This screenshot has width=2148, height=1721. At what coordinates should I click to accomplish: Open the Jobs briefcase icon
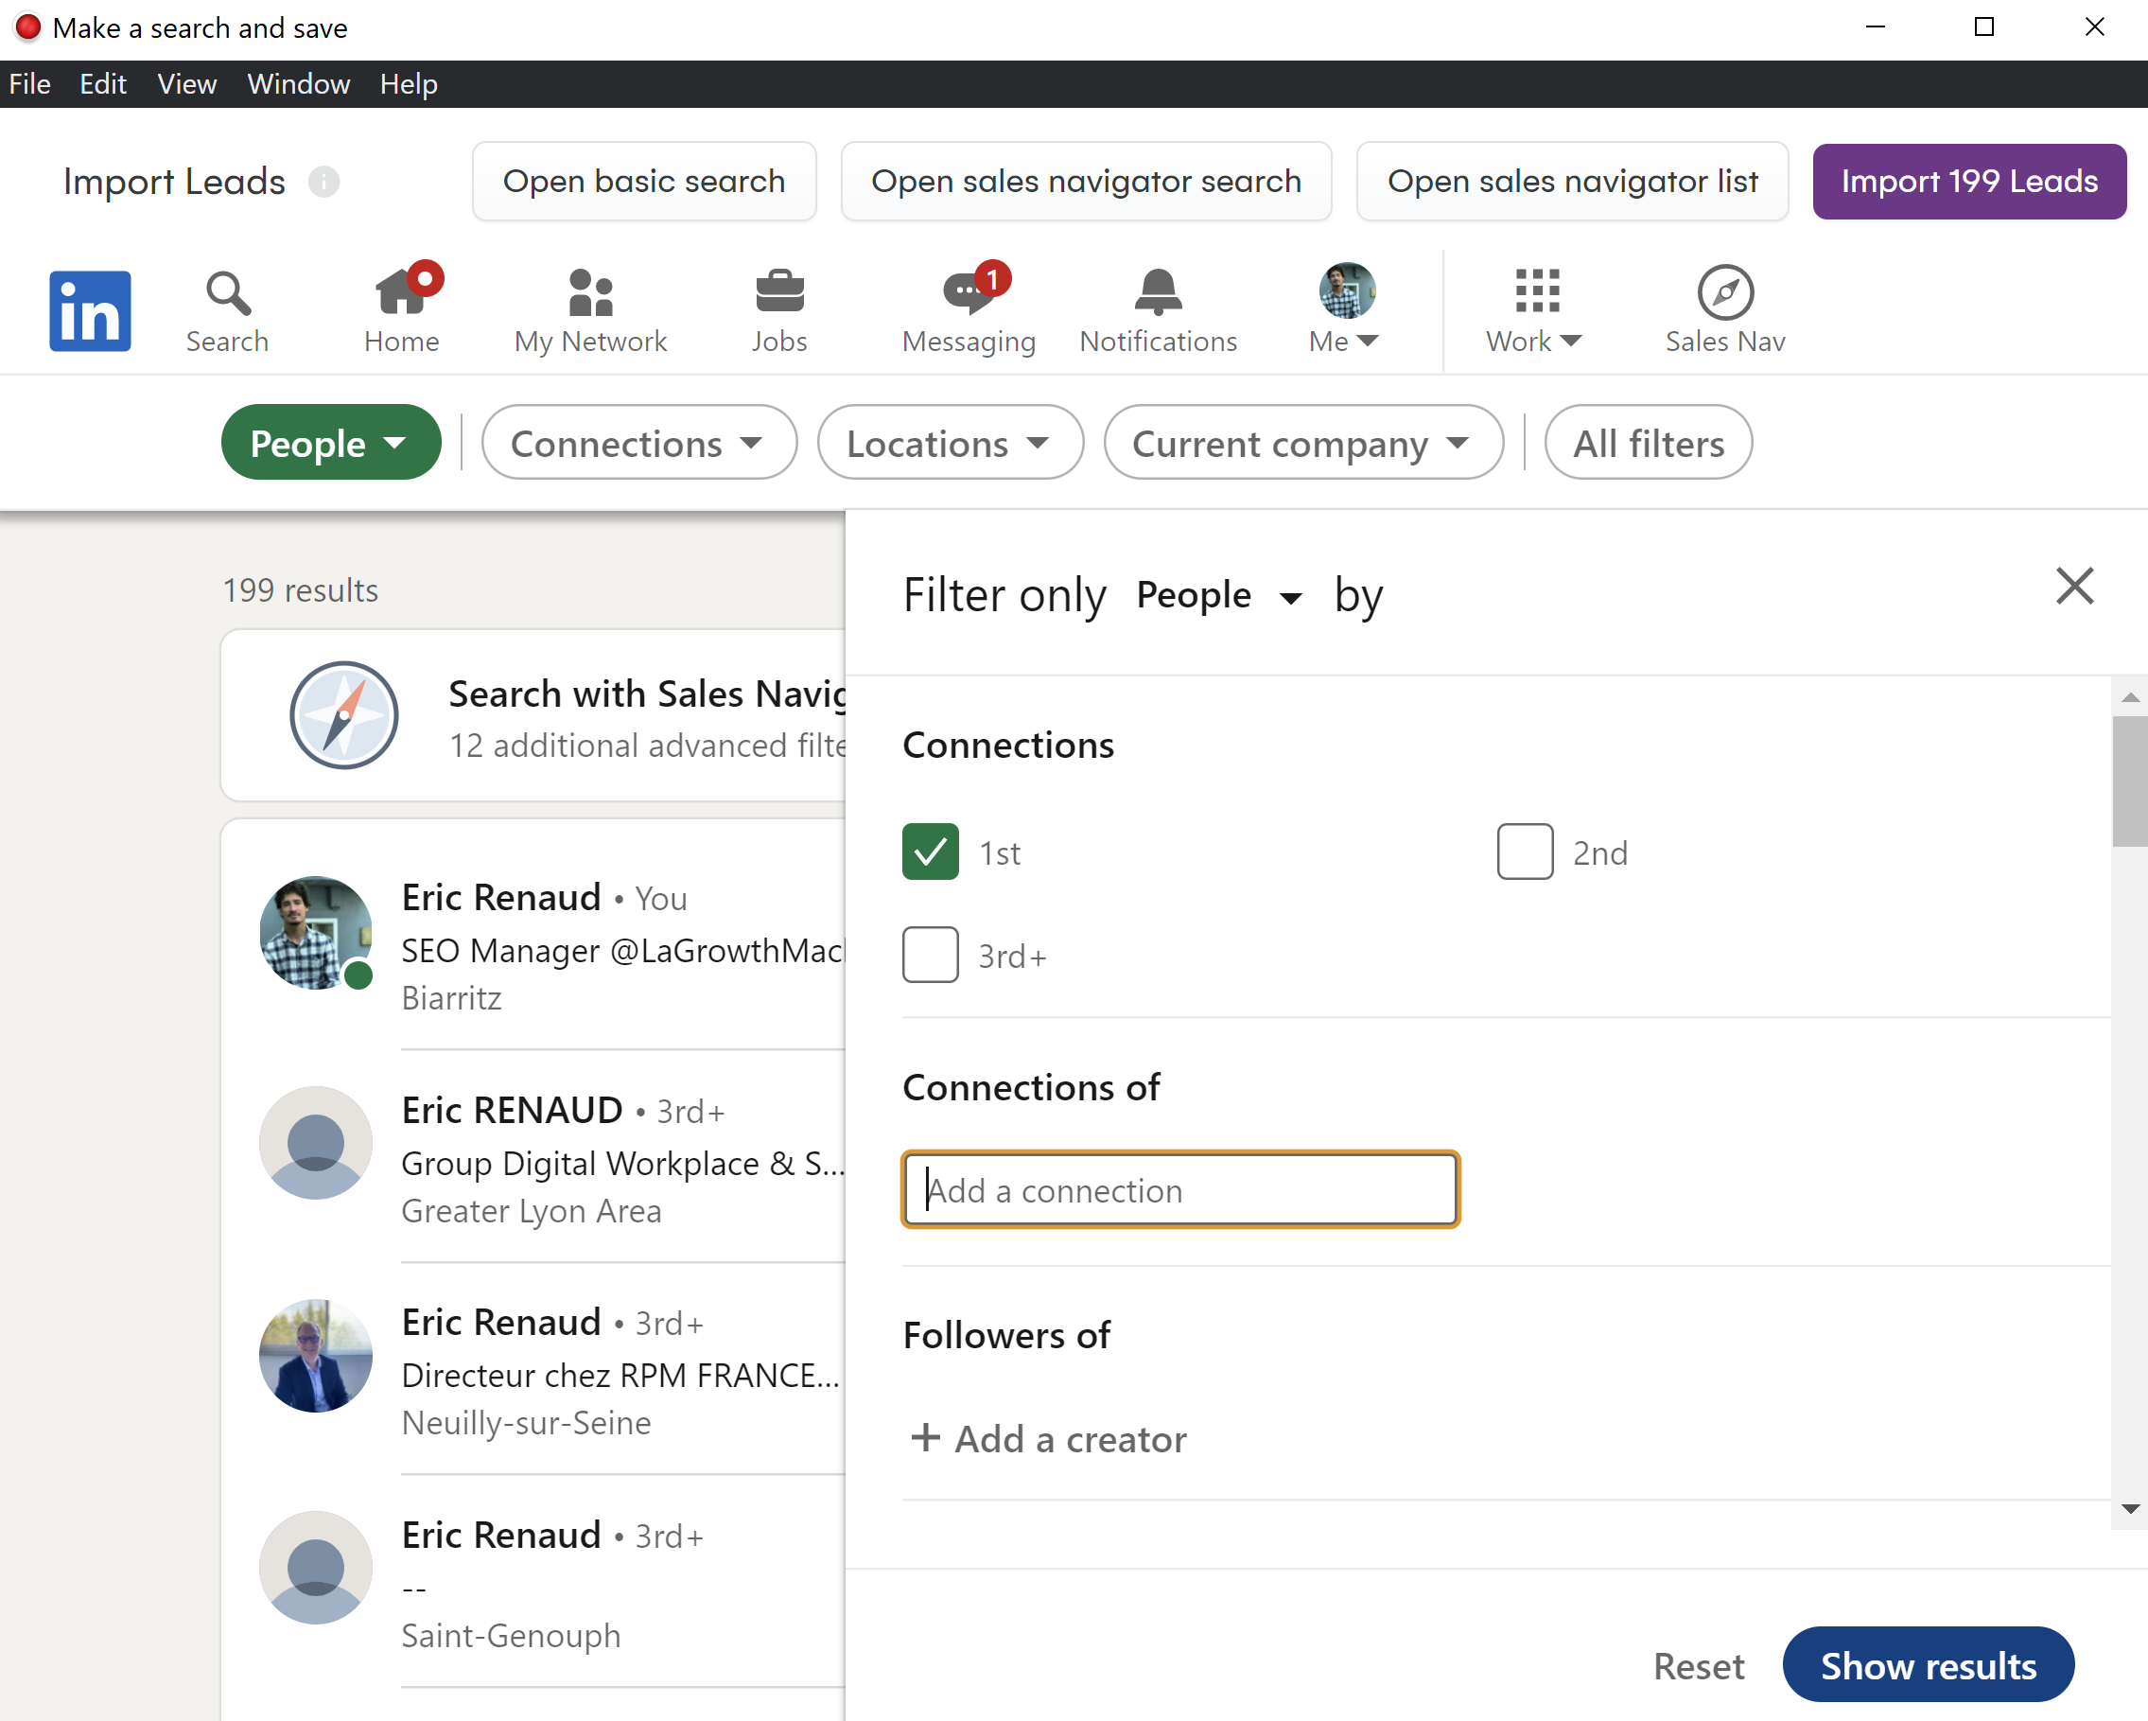tap(778, 293)
